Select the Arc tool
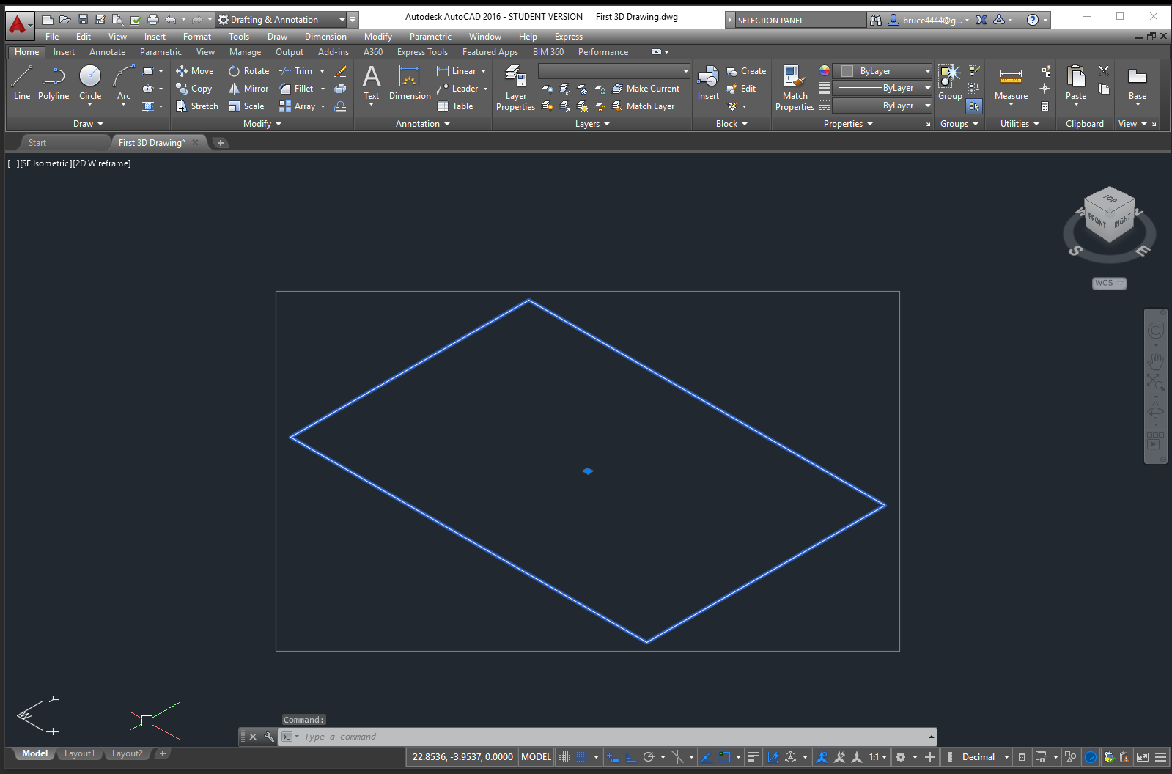 (124, 82)
